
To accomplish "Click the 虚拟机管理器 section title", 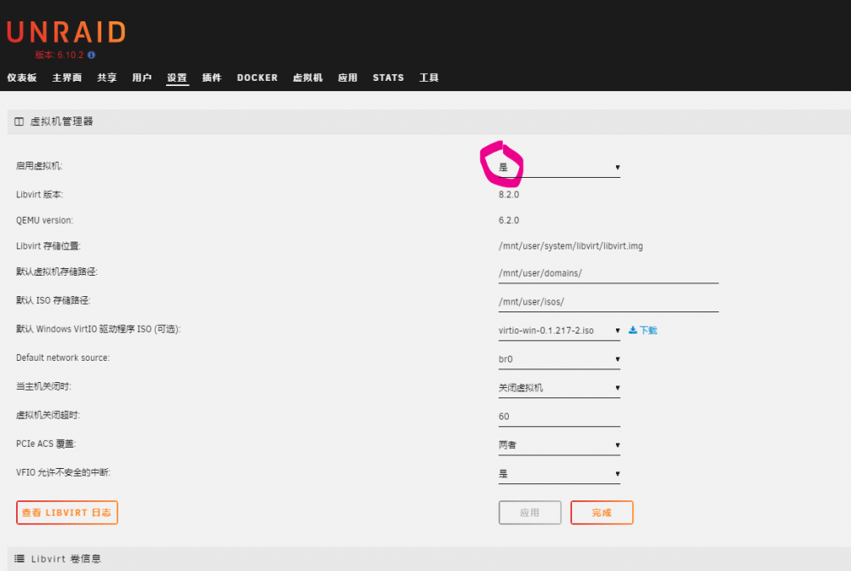I will pos(61,122).
